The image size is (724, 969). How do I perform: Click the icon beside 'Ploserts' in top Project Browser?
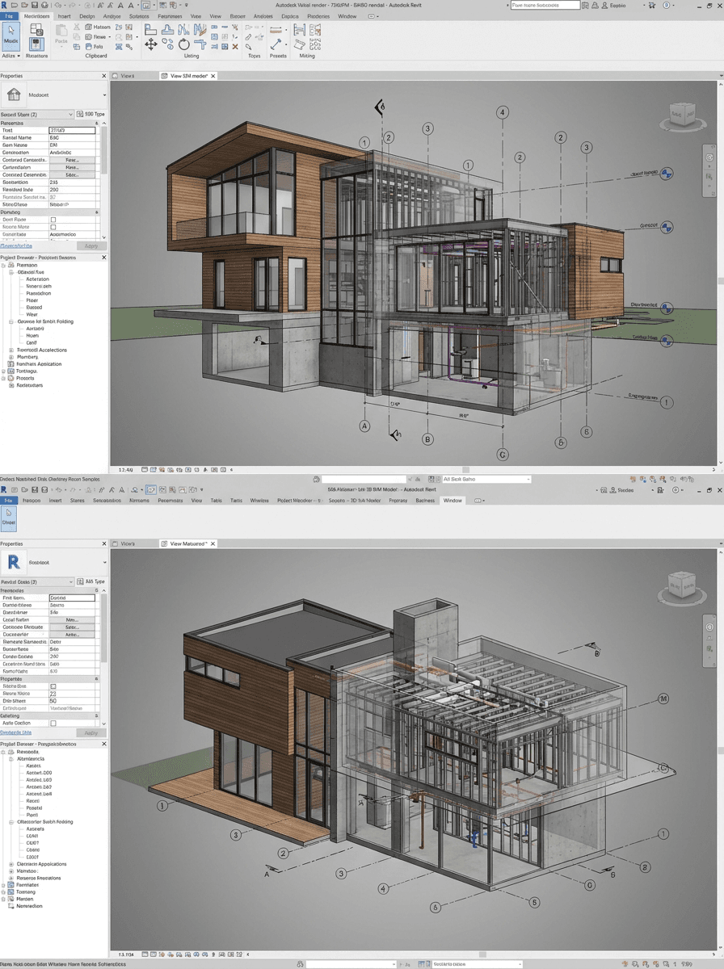pos(11,378)
